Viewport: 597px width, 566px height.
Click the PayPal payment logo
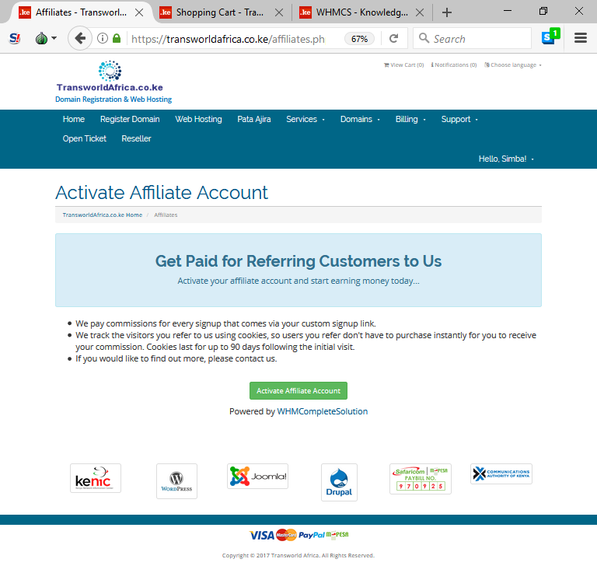click(x=312, y=535)
